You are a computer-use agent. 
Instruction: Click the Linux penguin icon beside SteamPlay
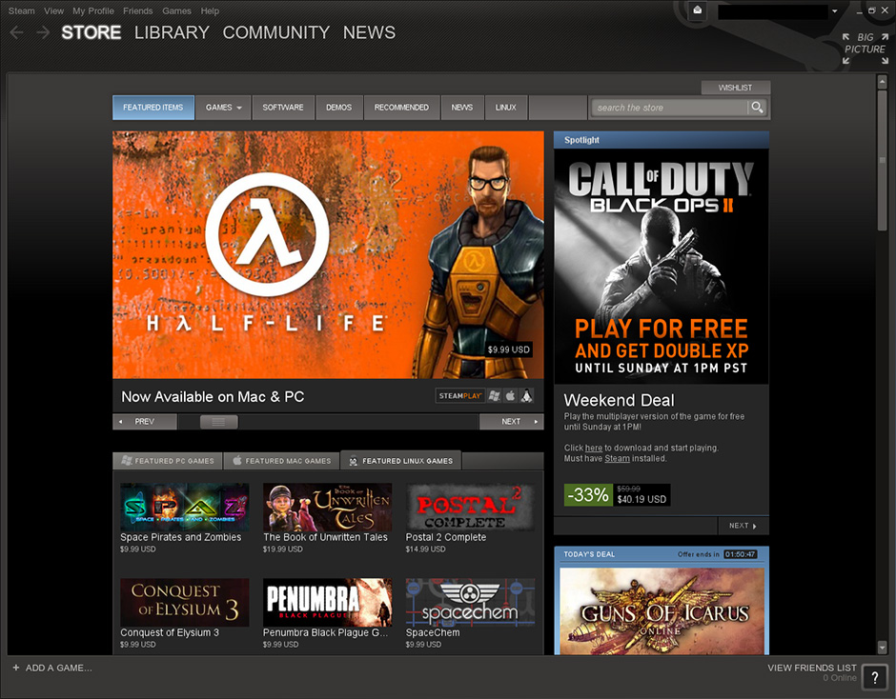pos(526,396)
